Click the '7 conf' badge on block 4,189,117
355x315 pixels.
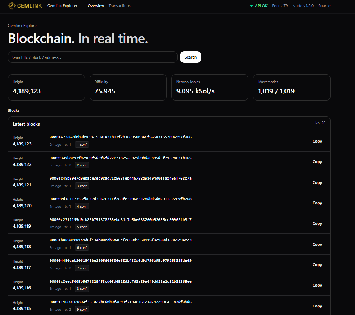pos(81,268)
